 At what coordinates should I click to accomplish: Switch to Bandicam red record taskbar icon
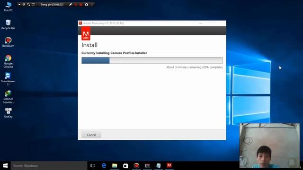136,166
